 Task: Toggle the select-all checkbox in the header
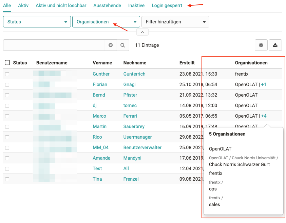point(7,62)
